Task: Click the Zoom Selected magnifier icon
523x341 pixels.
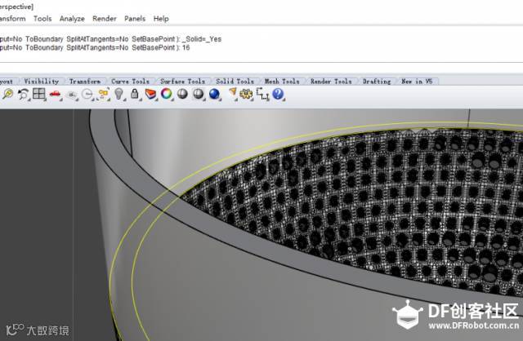Action: 7,95
